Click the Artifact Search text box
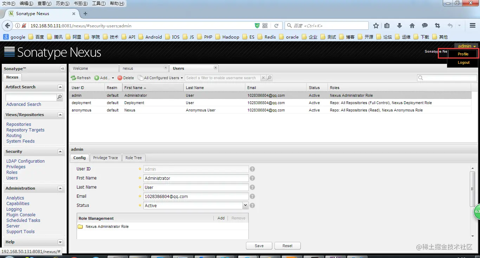480x258 pixels. [31, 97]
